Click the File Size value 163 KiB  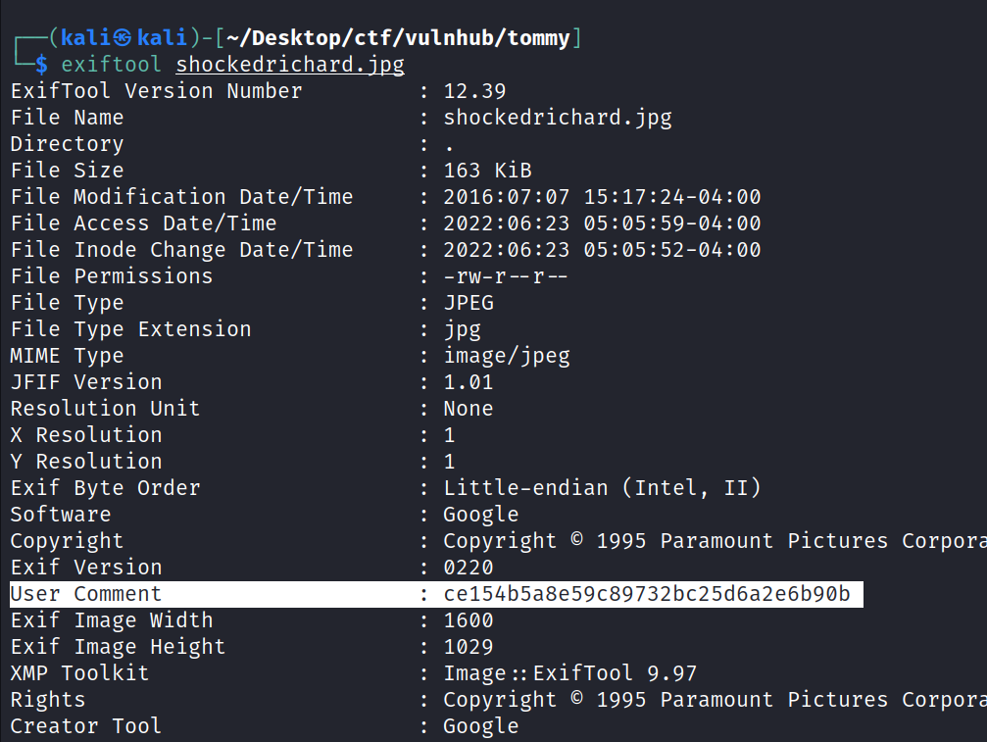487,171
